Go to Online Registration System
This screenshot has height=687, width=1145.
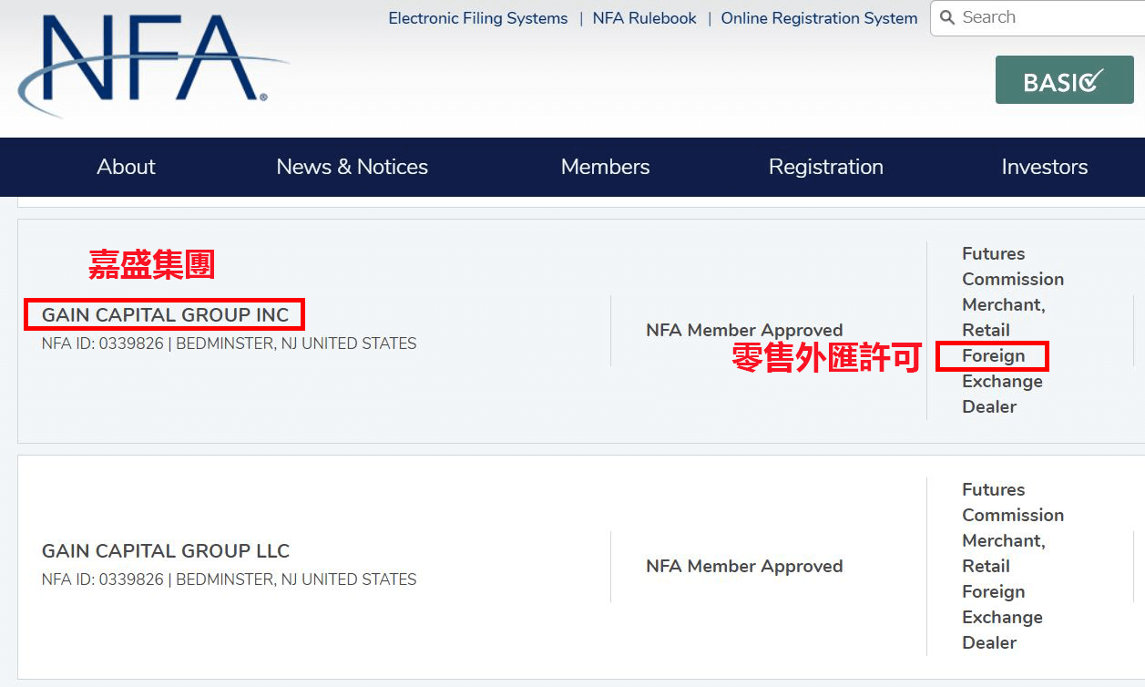click(x=819, y=18)
